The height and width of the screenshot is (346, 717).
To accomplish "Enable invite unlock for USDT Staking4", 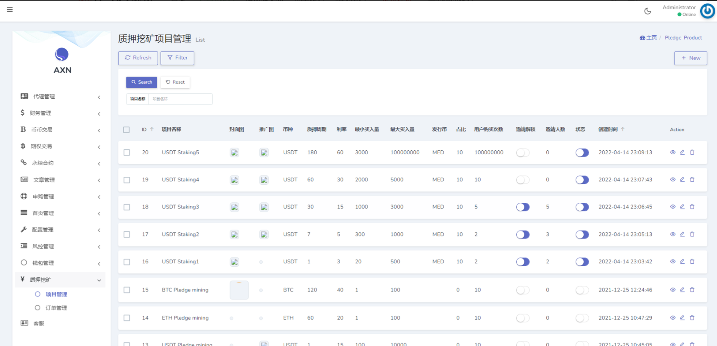I will click(x=523, y=180).
